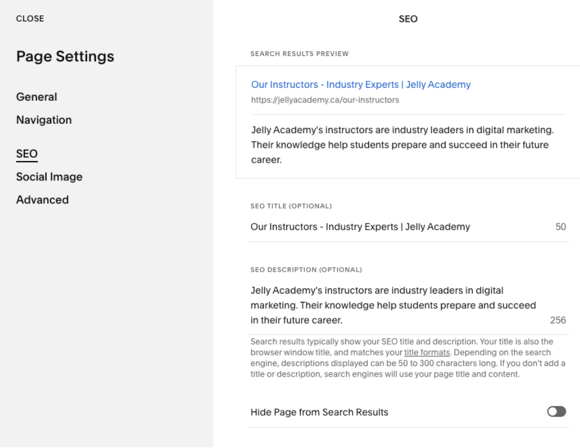The image size is (580, 448).
Task: Open the title formats link
Action: pyautogui.click(x=427, y=353)
